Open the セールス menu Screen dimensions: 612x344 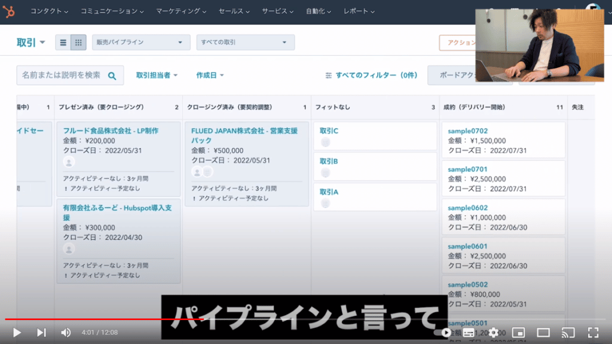tap(234, 11)
